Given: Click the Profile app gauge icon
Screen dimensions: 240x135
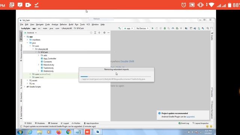Looking at the screenshot, I should pos(173,28).
